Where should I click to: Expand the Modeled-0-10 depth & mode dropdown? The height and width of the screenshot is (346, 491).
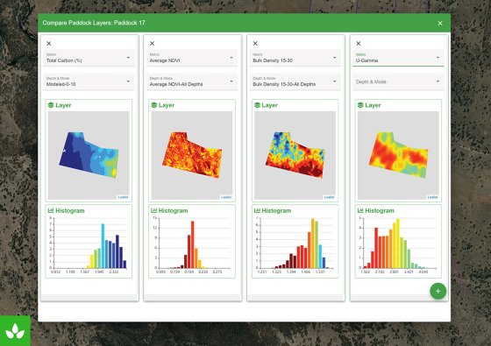89,81
